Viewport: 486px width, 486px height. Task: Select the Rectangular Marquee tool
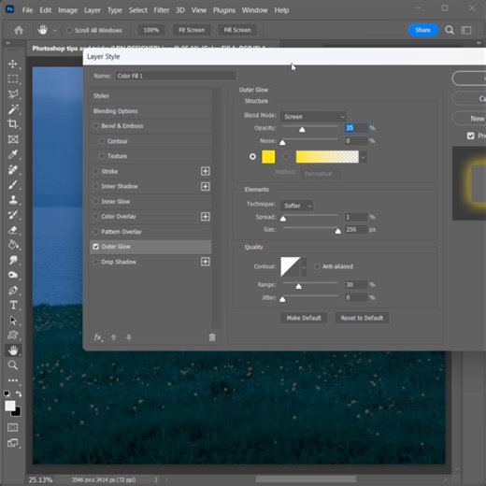[x=13, y=79]
